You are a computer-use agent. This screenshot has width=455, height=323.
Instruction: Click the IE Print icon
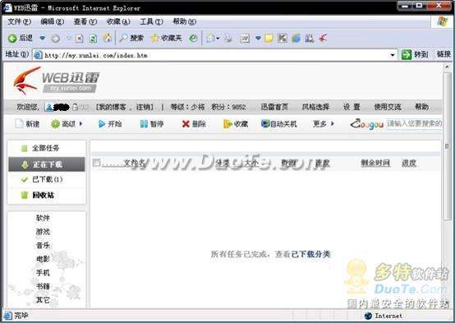[x=228, y=38]
